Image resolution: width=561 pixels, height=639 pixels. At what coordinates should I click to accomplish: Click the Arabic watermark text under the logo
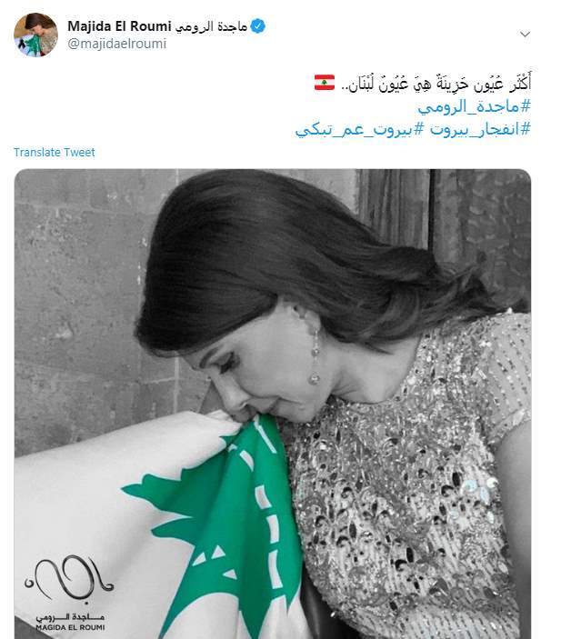70,617
